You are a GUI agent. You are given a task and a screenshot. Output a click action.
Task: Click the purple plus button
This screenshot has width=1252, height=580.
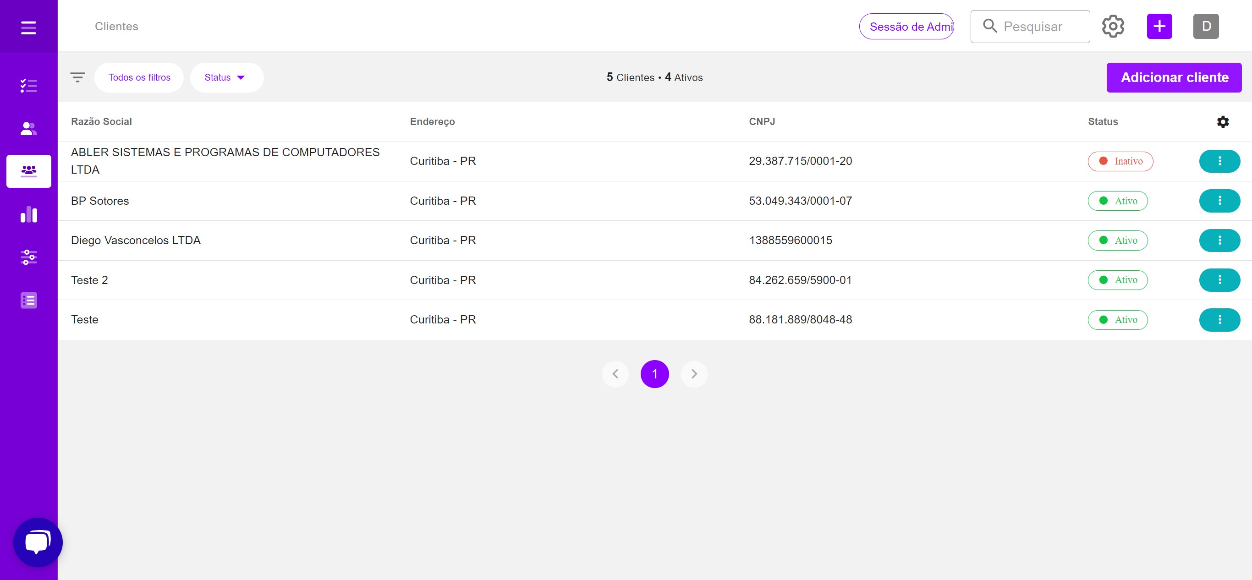(x=1159, y=26)
